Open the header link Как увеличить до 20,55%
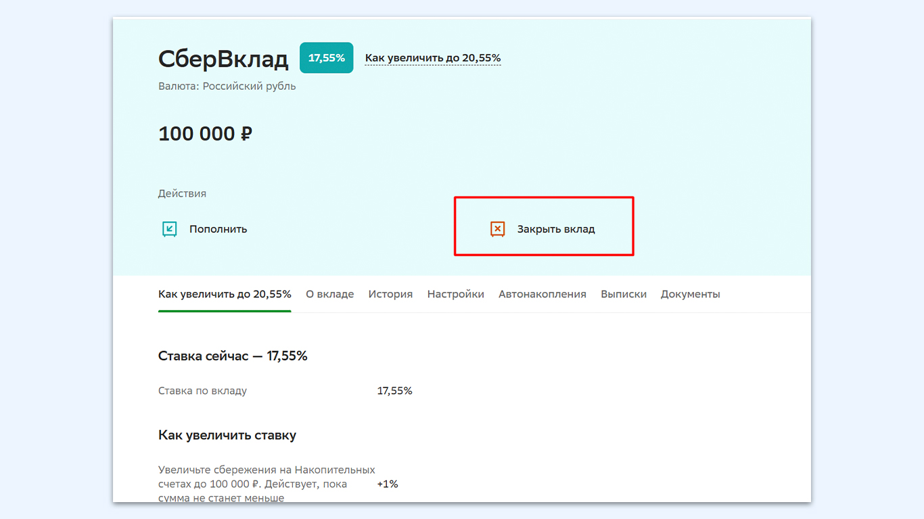 [x=433, y=58]
